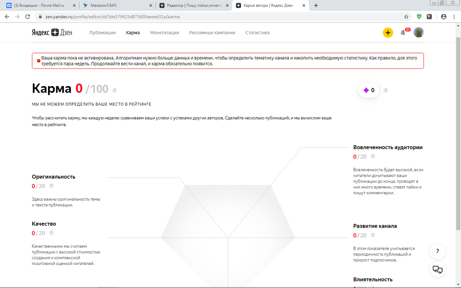Click the Качество heading

[x=44, y=223]
